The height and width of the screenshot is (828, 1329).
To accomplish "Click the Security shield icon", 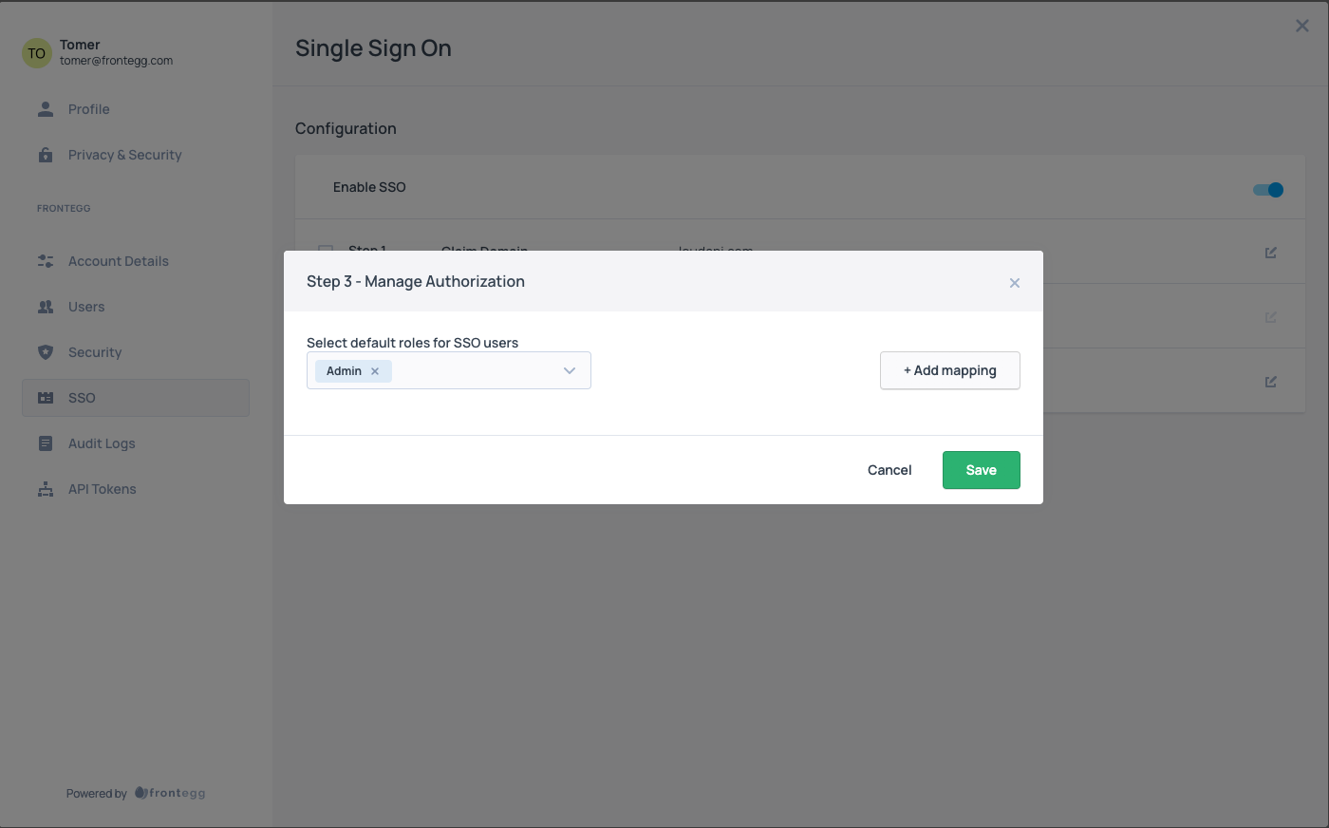I will [46, 352].
